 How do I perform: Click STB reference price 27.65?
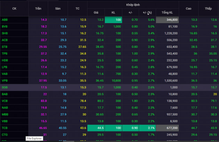pyautogui.click(x=82, y=47)
